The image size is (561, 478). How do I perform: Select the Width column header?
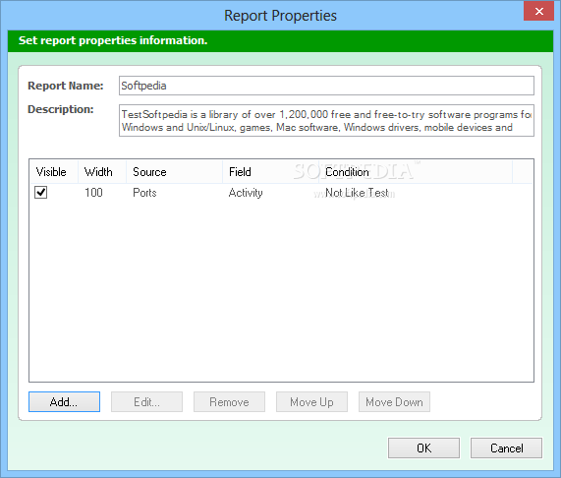coord(102,172)
